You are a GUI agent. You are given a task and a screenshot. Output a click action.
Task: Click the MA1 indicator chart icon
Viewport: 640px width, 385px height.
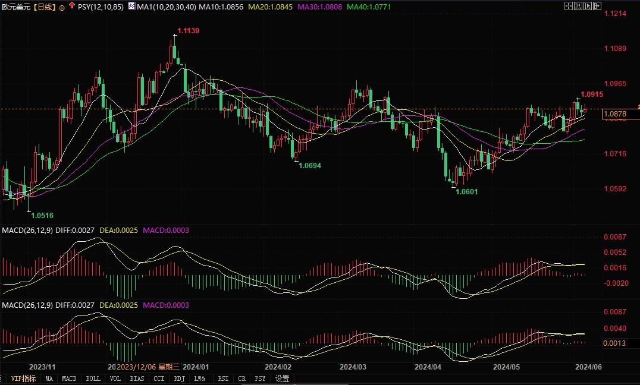(x=131, y=6)
